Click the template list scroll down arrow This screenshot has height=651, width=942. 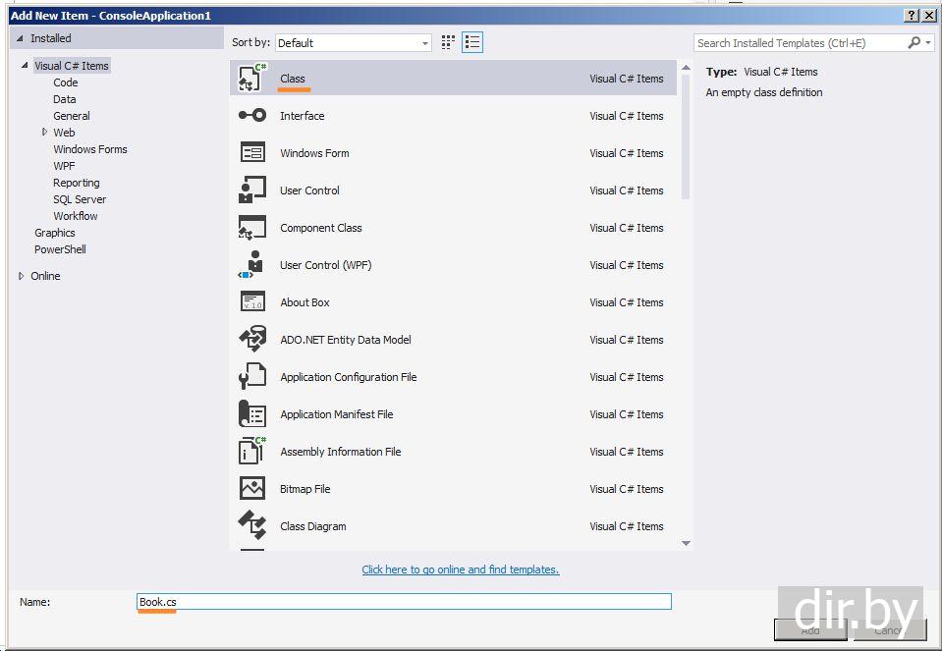click(x=686, y=543)
